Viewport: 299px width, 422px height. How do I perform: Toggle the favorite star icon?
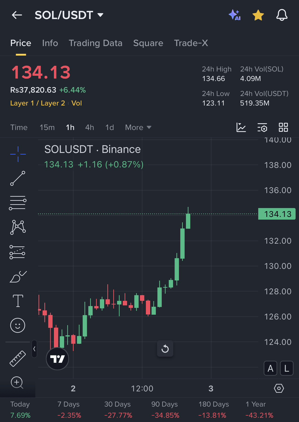pos(258,15)
